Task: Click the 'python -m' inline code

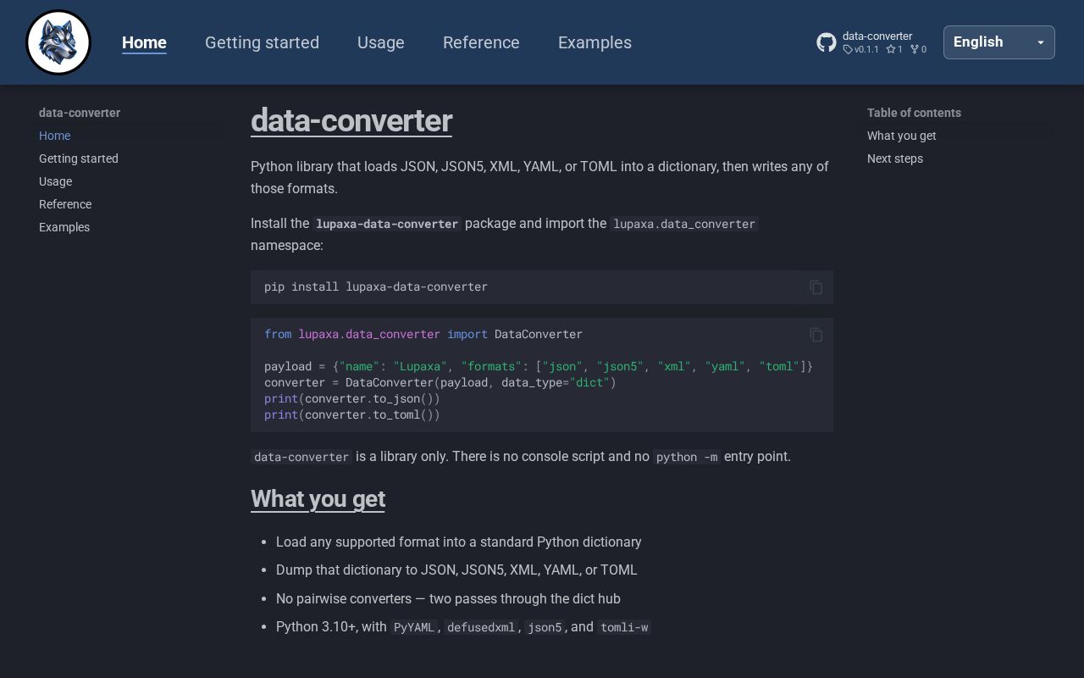Action: 687,457
